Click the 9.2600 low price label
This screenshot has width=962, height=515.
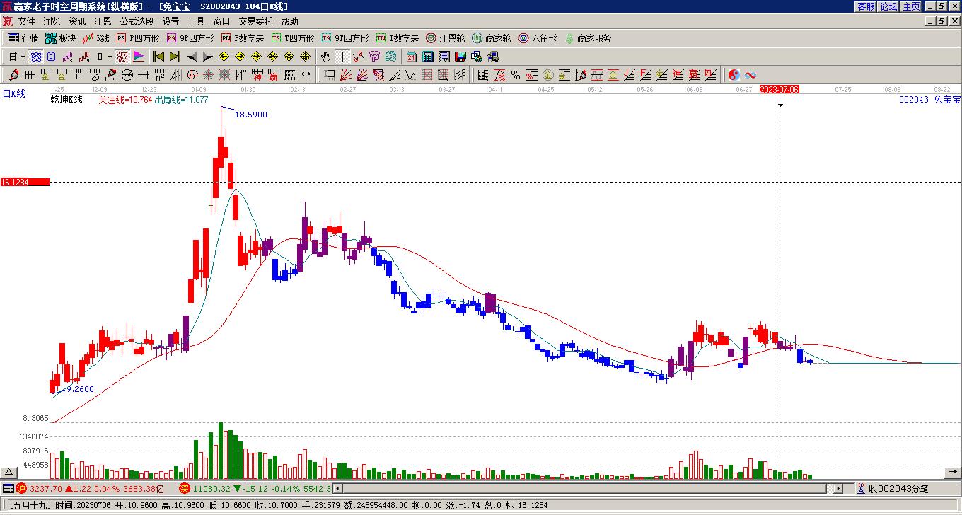(80, 389)
